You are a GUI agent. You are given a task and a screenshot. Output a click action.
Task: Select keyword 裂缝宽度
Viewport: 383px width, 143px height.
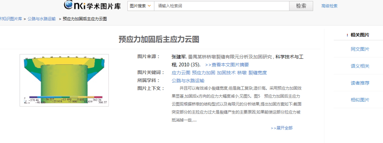[258, 73]
